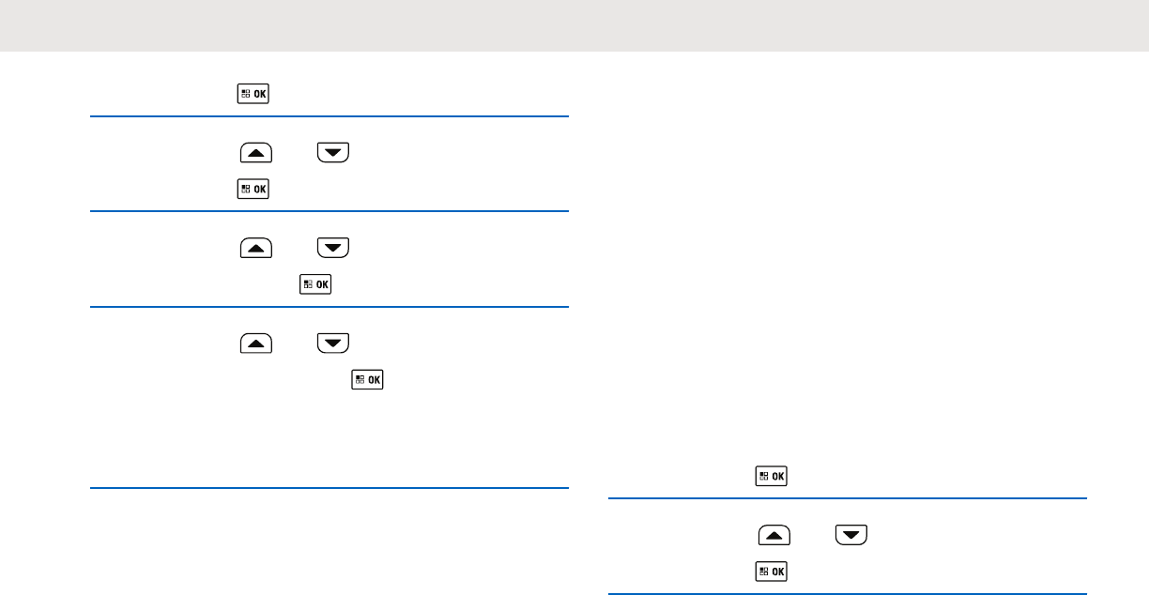Click third OK icon in left column
1149x595 pixels.
pos(315,284)
